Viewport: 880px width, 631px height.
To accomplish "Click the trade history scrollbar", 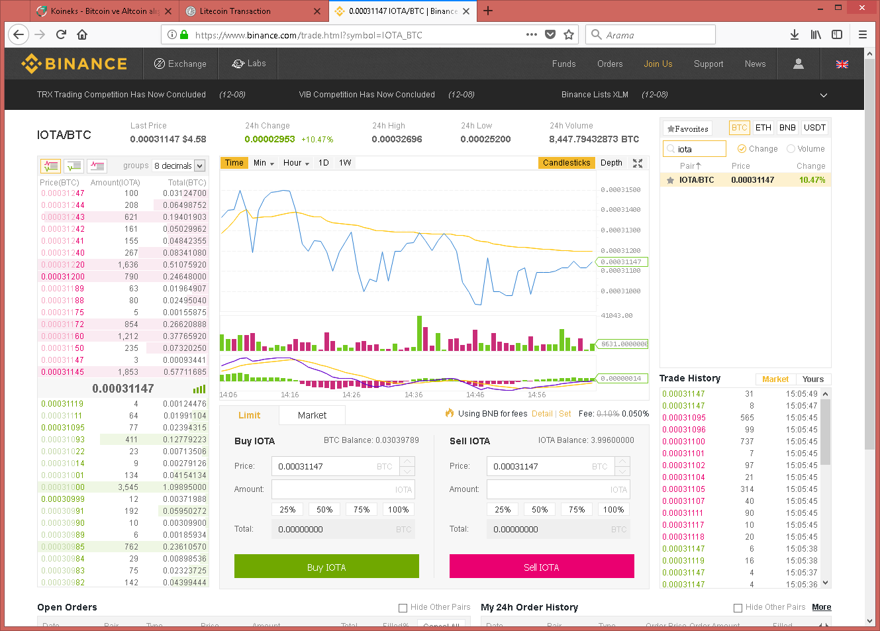I will pos(825,432).
